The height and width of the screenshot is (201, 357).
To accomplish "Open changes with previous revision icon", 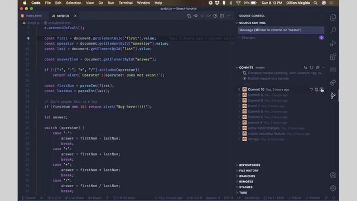I will (196, 16).
